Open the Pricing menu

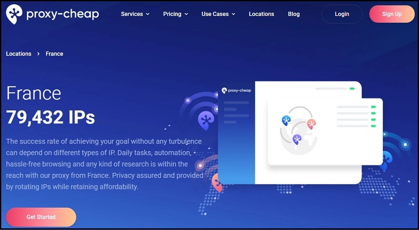pos(172,14)
